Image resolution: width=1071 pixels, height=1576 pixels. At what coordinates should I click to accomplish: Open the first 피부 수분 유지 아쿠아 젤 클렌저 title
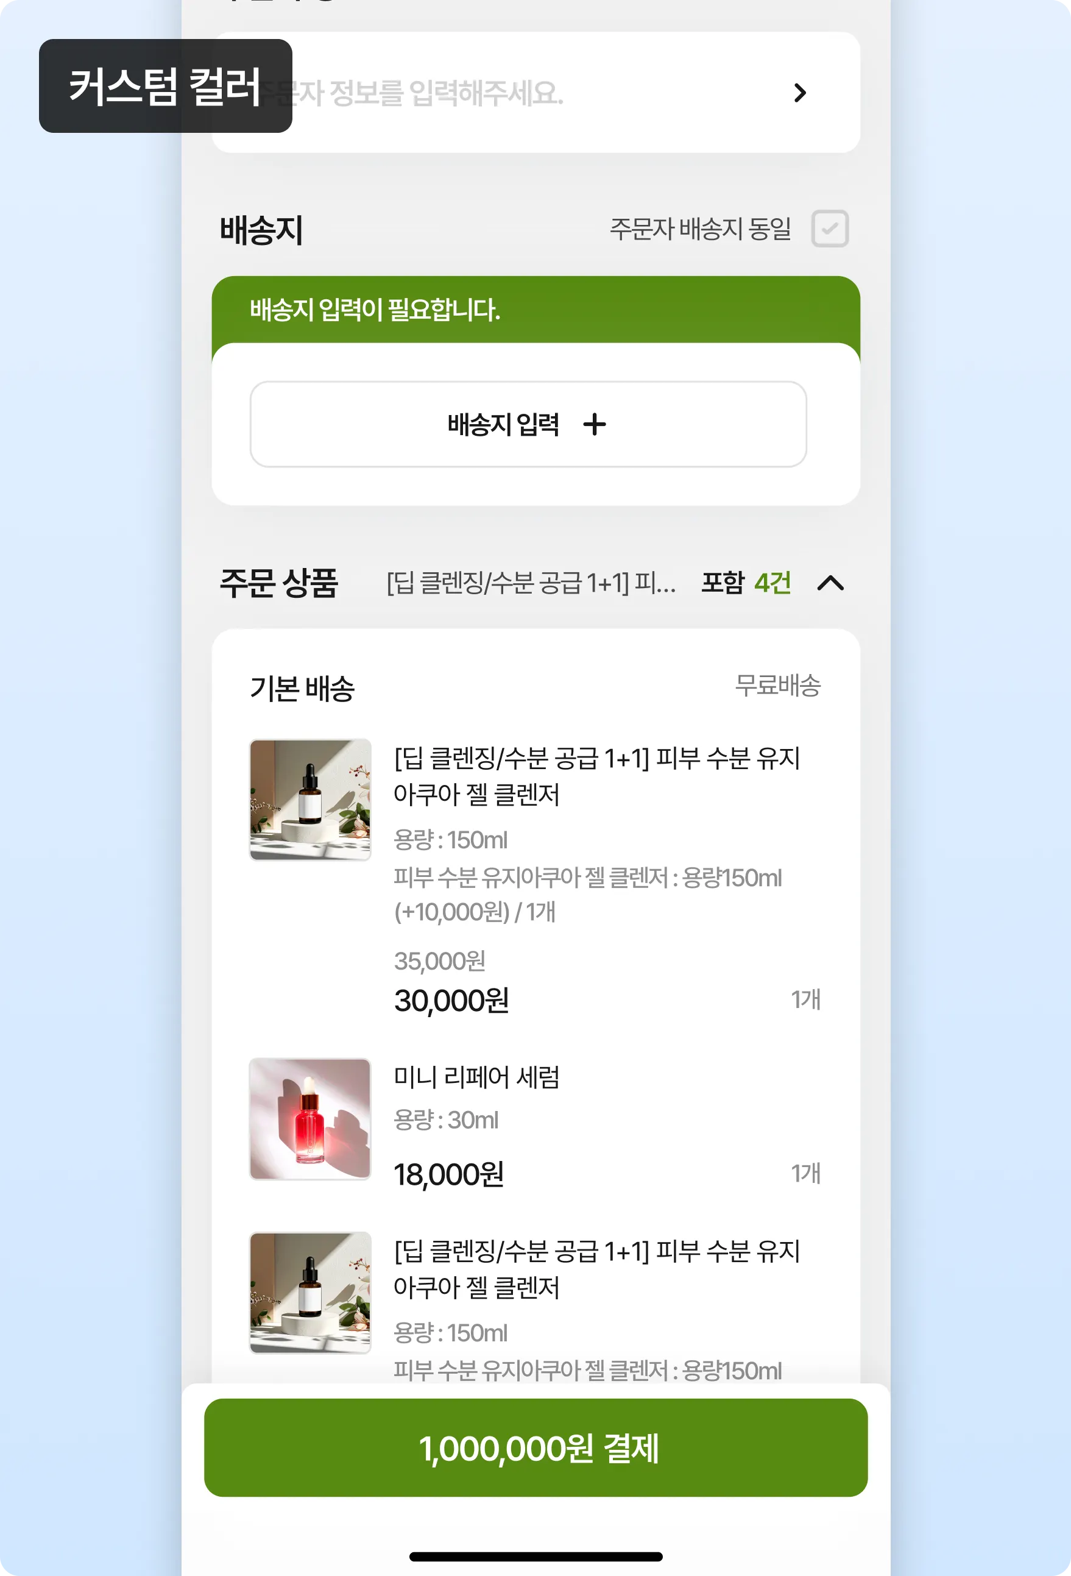pos(596,776)
